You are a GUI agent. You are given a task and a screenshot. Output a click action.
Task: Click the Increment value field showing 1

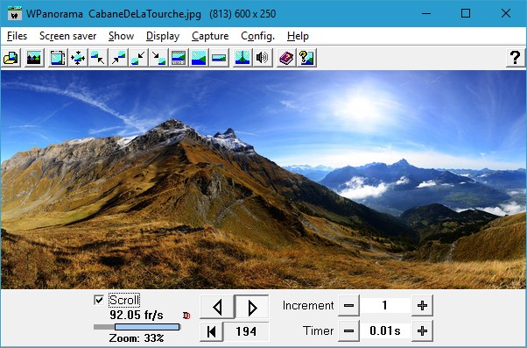click(385, 306)
